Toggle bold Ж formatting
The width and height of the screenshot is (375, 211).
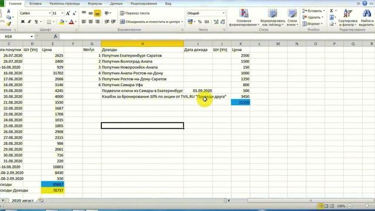pyautogui.click(x=23, y=22)
